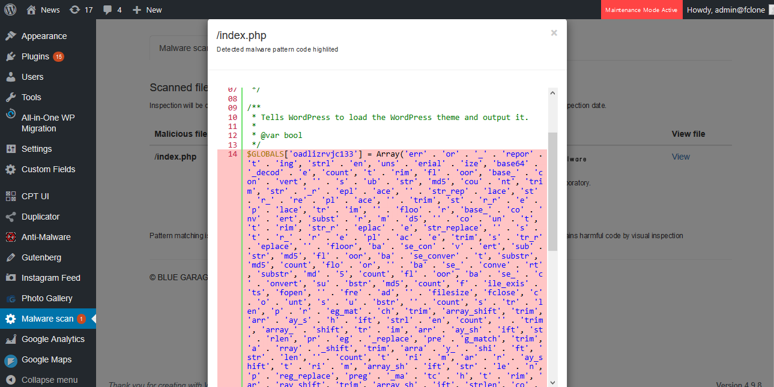This screenshot has height=387, width=774.
Task: Click the View file link
Action: tap(680, 157)
